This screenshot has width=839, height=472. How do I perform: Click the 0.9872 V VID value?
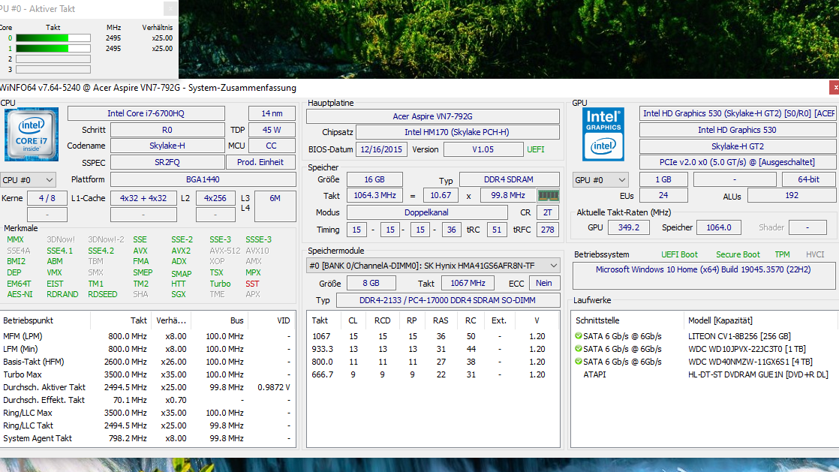[x=273, y=387]
